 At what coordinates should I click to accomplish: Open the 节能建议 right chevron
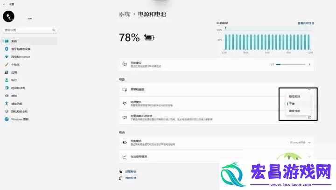click(x=309, y=64)
